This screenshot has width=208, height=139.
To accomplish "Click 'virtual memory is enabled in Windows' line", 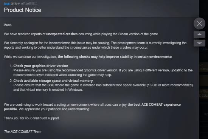I will [x=48, y=90].
